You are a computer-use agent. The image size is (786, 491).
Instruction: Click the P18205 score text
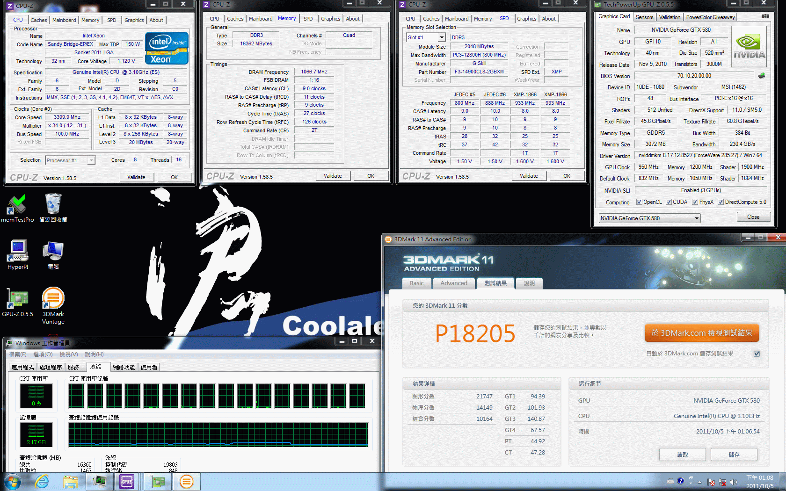[475, 333]
